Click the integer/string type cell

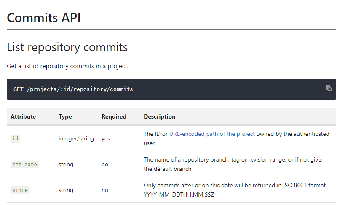pos(76,138)
